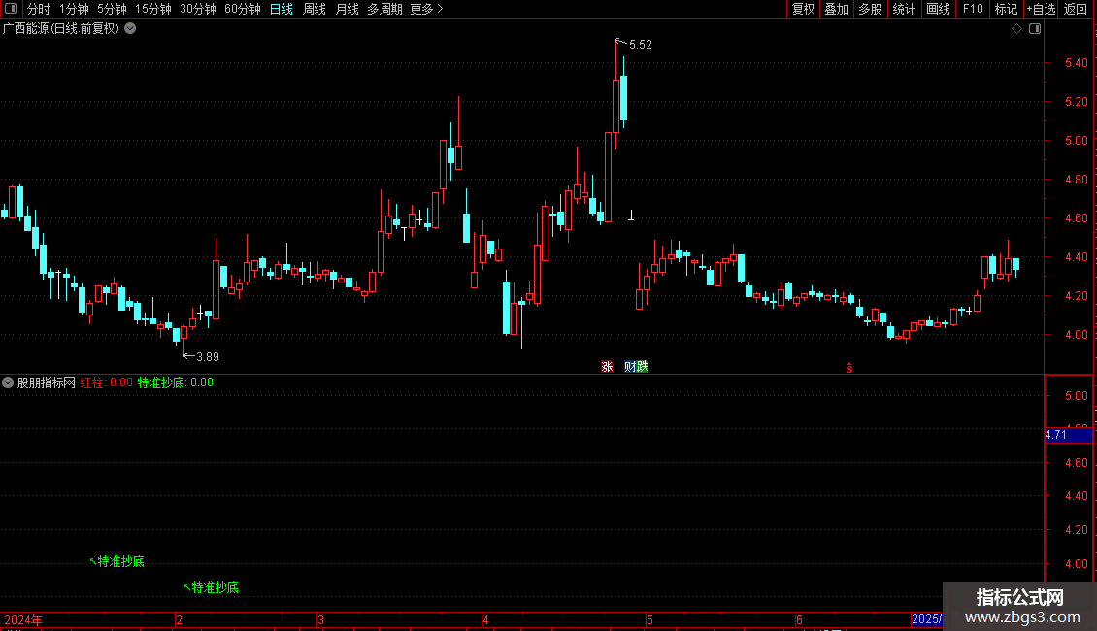The height and width of the screenshot is (631, 1097).
Task: Click the 标记 mark button
Action: tap(1006, 9)
